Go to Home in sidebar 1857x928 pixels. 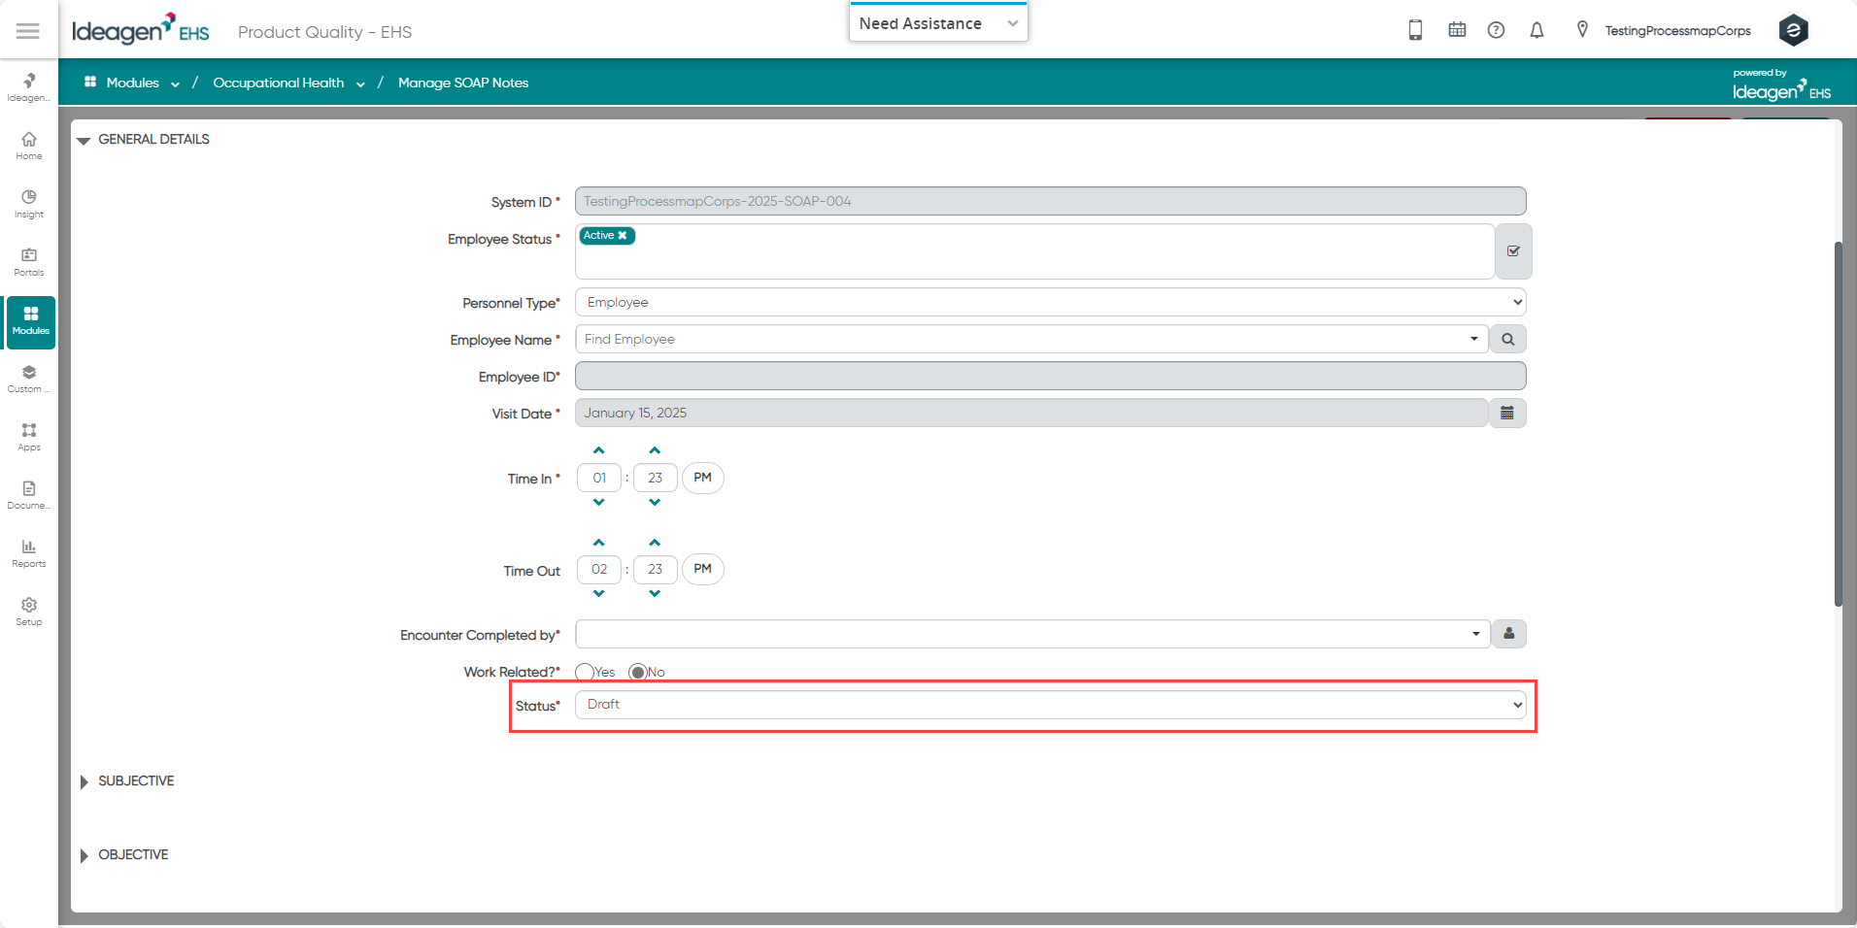click(29, 146)
